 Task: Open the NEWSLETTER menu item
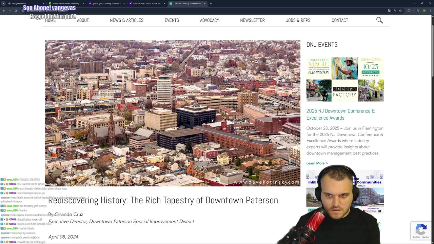coord(252,20)
